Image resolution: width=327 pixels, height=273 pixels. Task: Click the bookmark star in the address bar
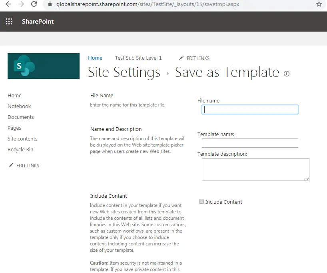319,4
